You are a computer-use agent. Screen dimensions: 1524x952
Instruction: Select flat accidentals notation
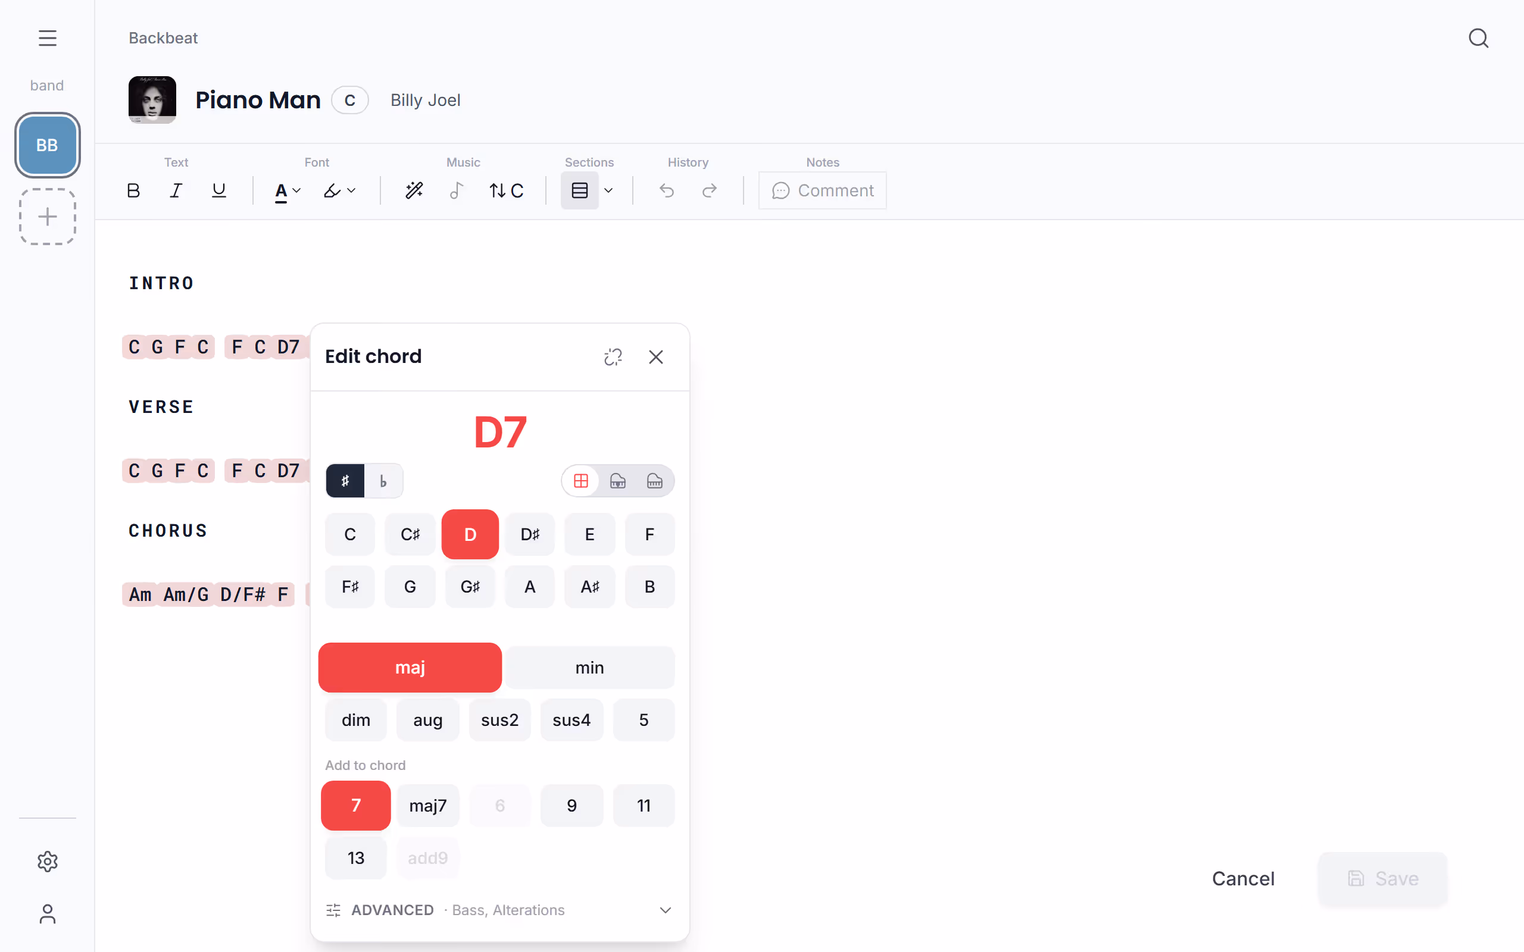coord(383,481)
